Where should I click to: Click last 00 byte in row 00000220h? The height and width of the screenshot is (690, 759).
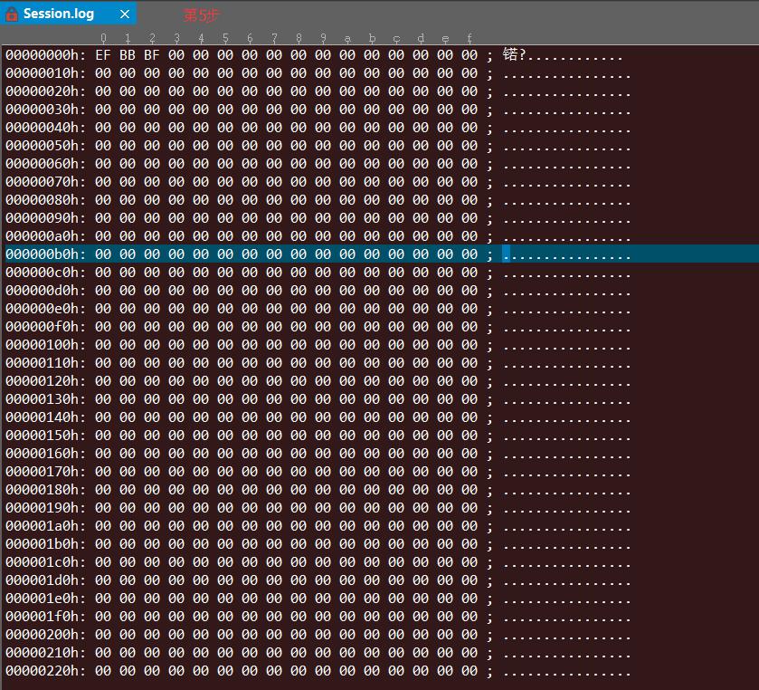click(469, 671)
